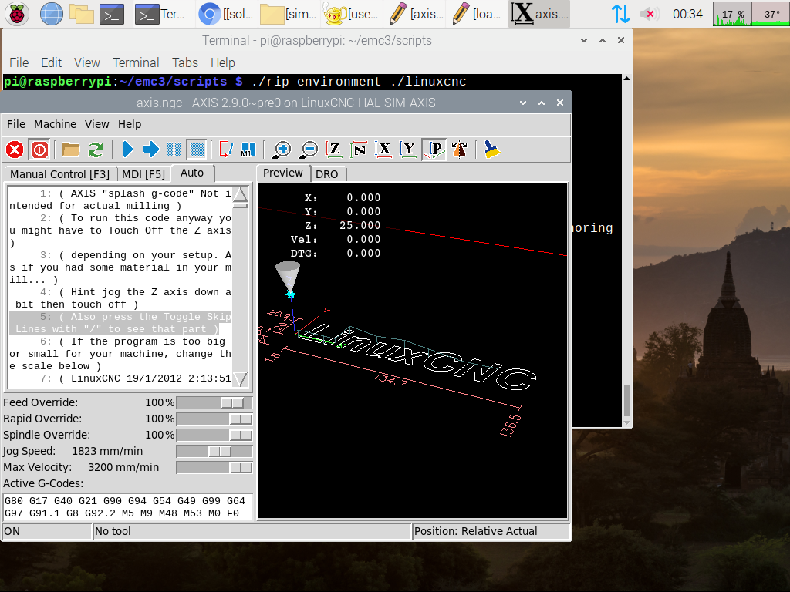Image resolution: width=790 pixels, height=592 pixels.
Task: Select the Auto tab
Action: [x=192, y=173]
